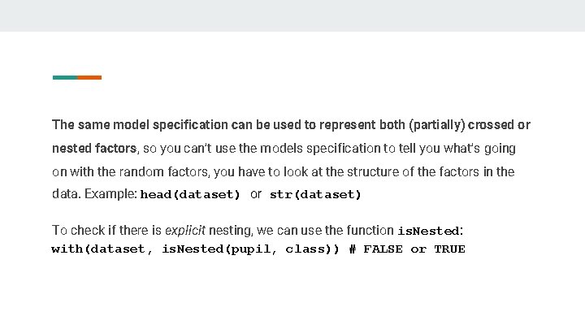The image size is (585, 329).
Task: Click the bold phrase "nested factors"
Action: click(94, 149)
